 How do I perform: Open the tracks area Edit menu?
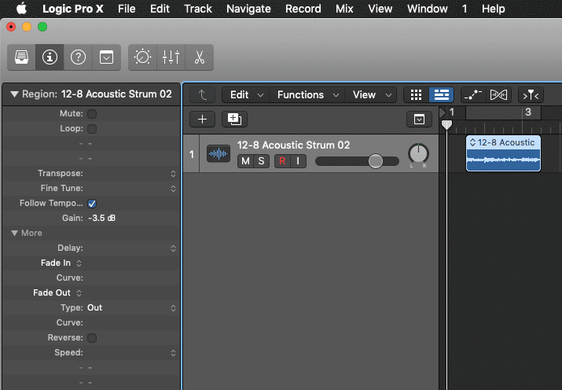coord(246,95)
